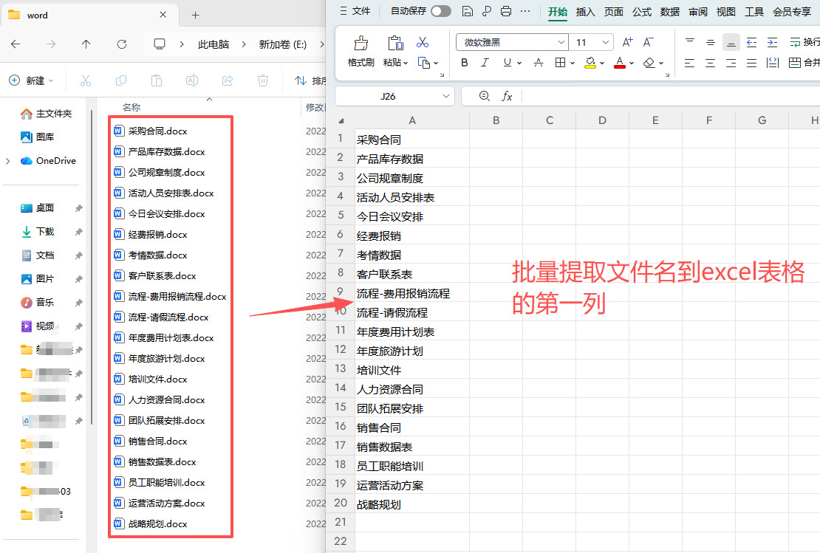Image resolution: width=820 pixels, height=553 pixels.
Task: Click the save icon next to the AutoSave toggle
Action: [x=467, y=11]
